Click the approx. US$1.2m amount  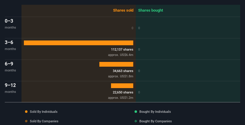click(121, 98)
